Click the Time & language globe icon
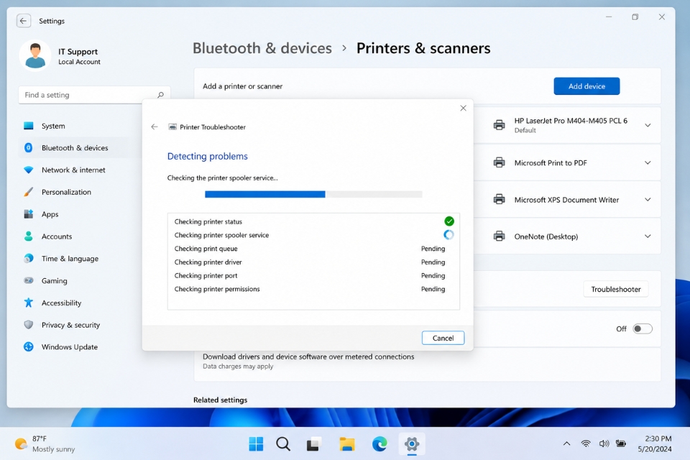This screenshot has height=460, width=690. click(x=29, y=259)
